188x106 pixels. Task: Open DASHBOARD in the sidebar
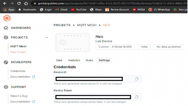pyautogui.click(x=21, y=28)
